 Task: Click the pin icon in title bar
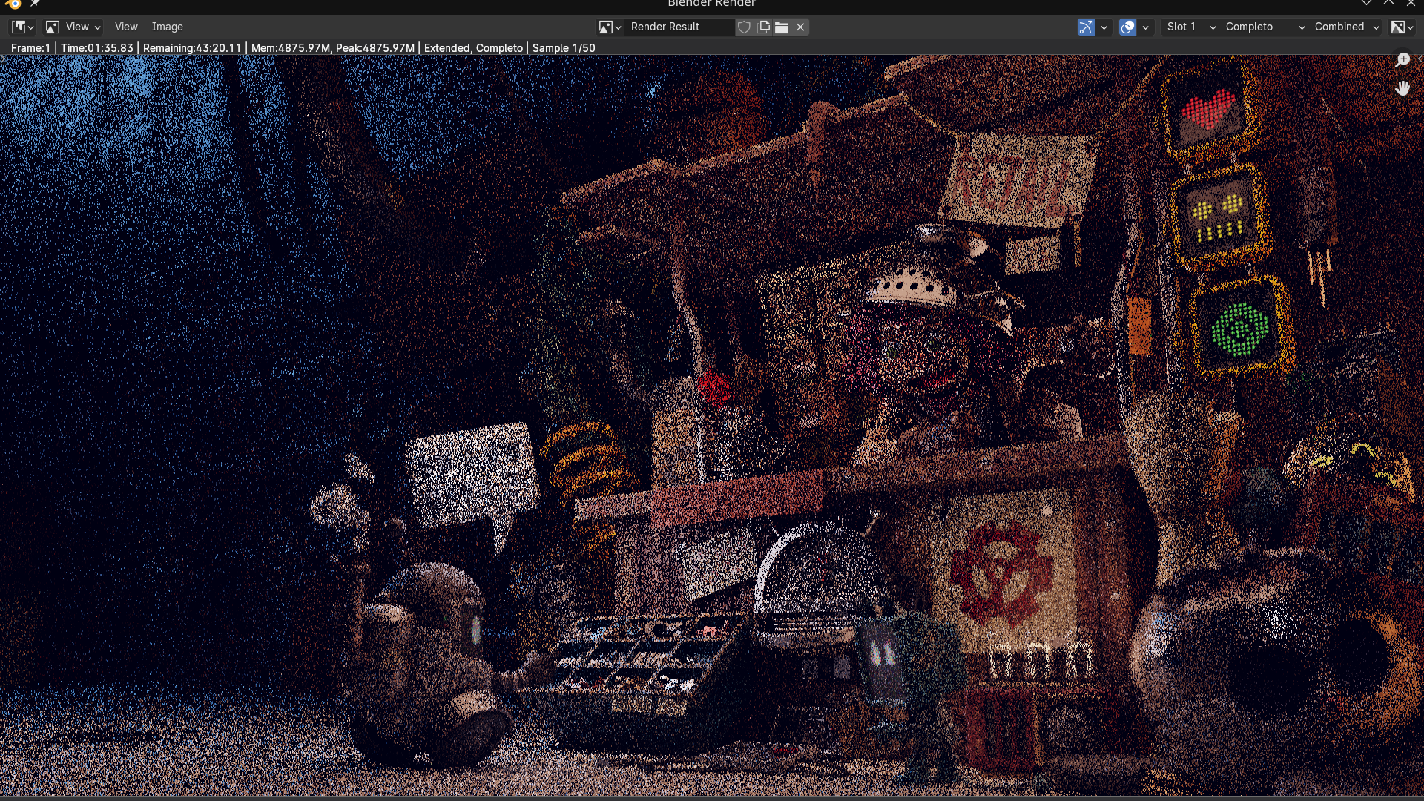pos(36,4)
